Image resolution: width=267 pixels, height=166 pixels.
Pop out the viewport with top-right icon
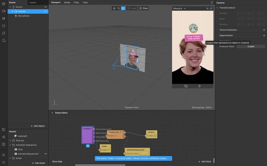click(212, 2)
